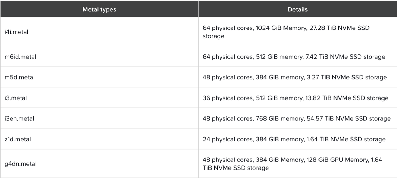
Task: Click details with 54.57 TiB NVMe storage
Action: click(x=297, y=118)
